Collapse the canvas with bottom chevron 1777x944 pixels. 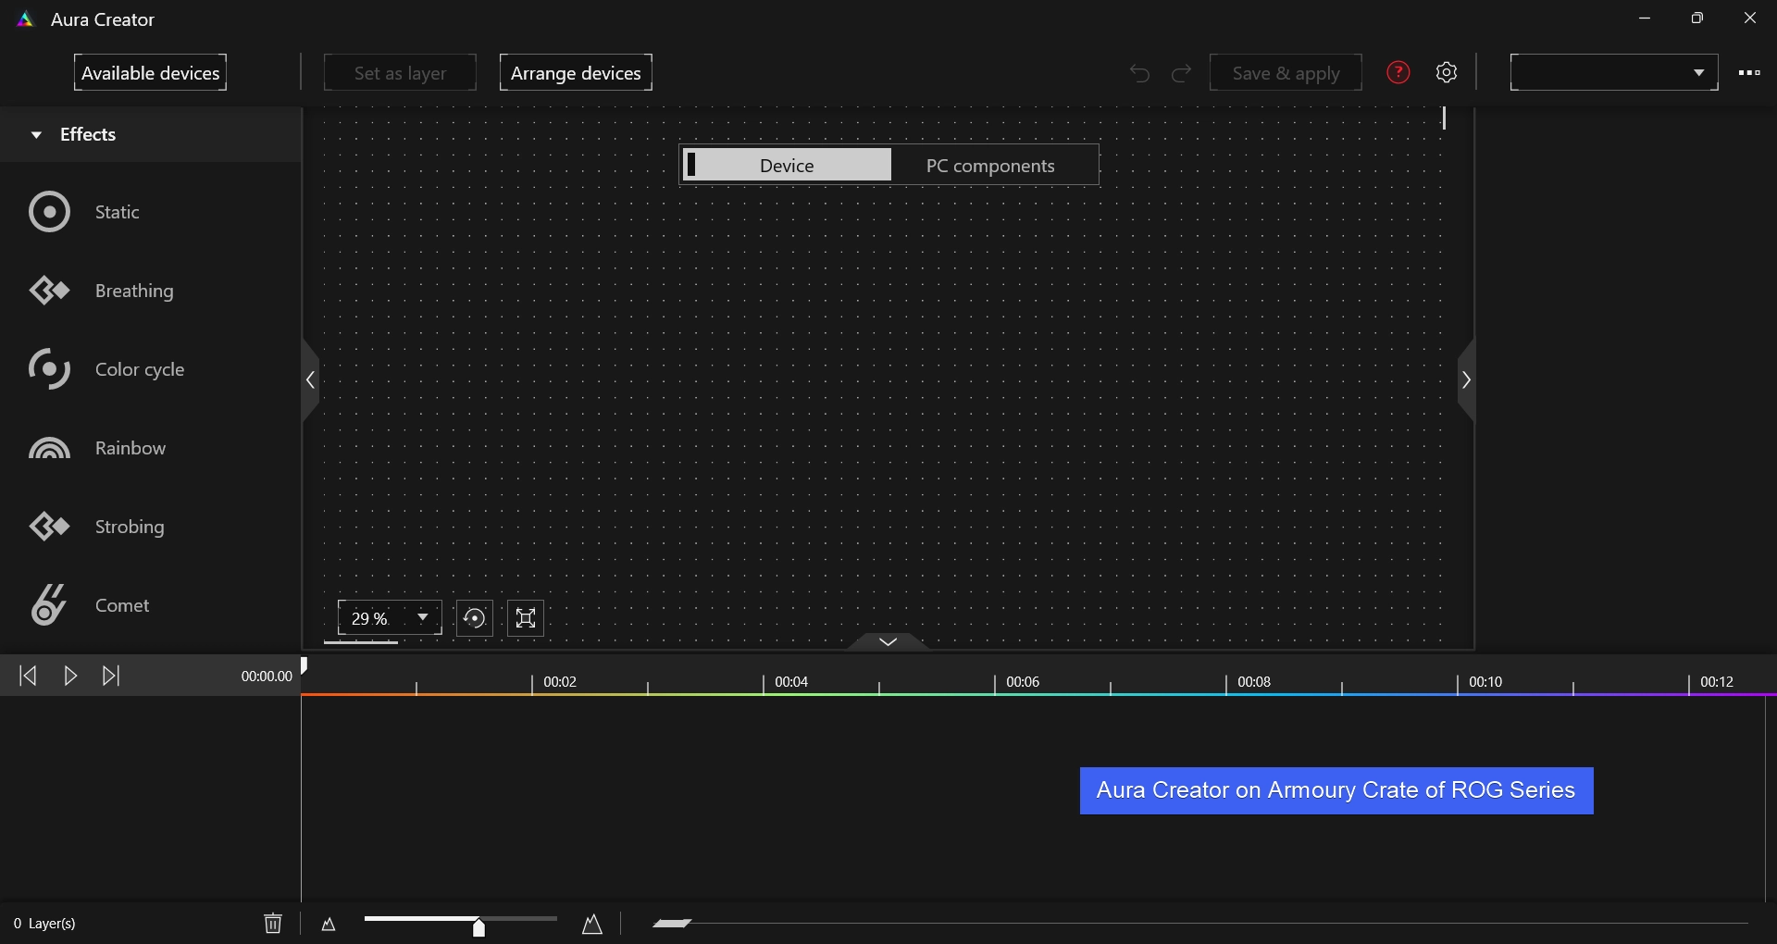coord(888,641)
